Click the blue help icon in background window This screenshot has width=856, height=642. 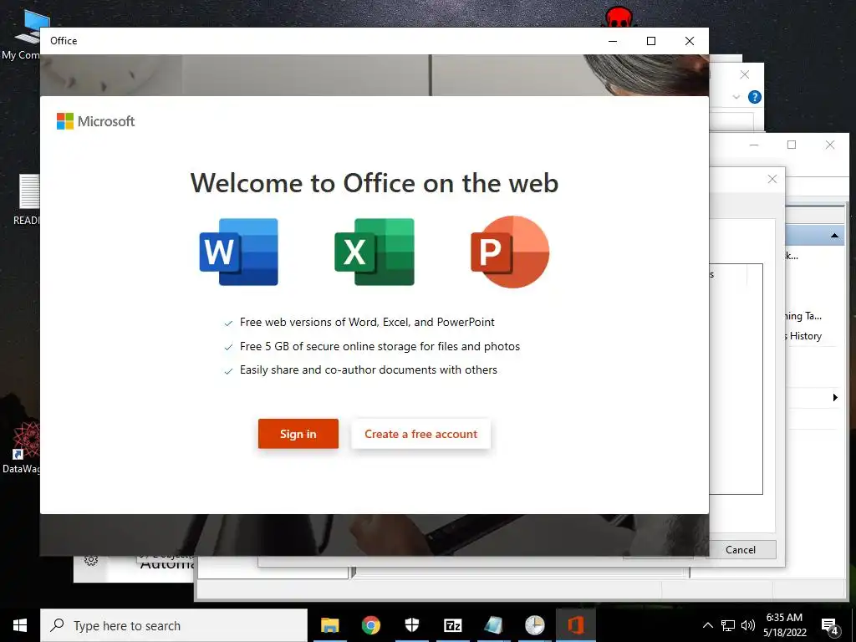point(755,97)
